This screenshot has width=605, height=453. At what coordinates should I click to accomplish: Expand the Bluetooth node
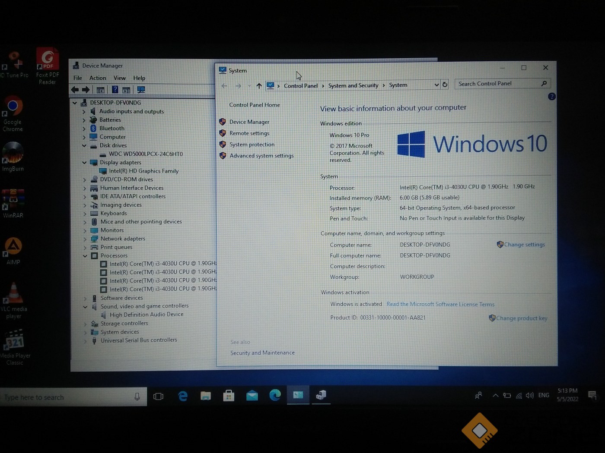(84, 129)
